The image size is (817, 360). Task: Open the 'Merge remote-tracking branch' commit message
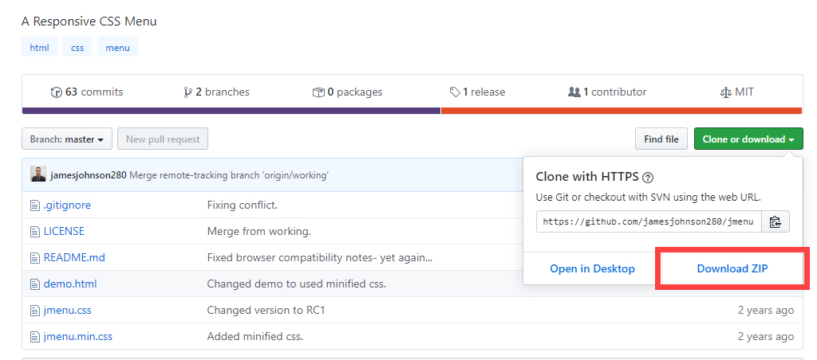point(229,174)
